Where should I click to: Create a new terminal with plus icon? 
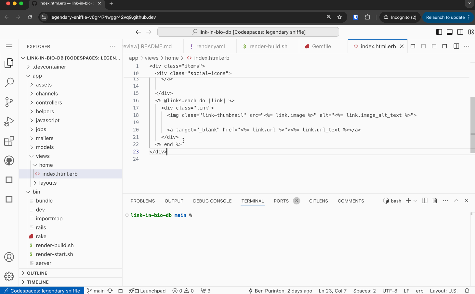(x=408, y=201)
